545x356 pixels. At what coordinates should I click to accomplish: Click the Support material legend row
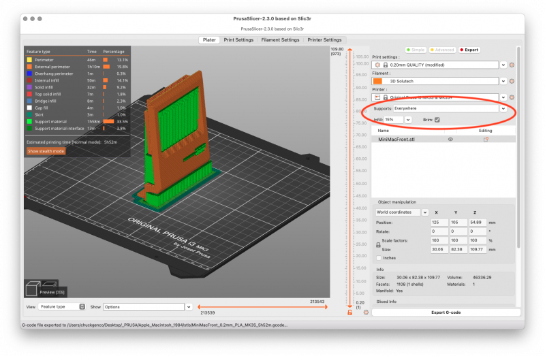(77, 122)
